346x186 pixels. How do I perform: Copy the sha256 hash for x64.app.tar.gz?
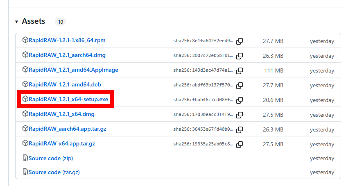tap(240, 145)
